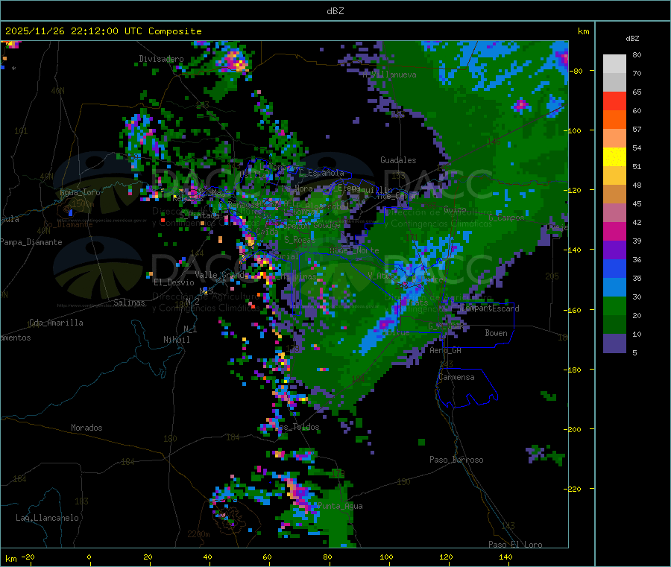This screenshot has height=567, width=671.
Task: Click the A_Villanueva map label
Action: tap(389, 75)
